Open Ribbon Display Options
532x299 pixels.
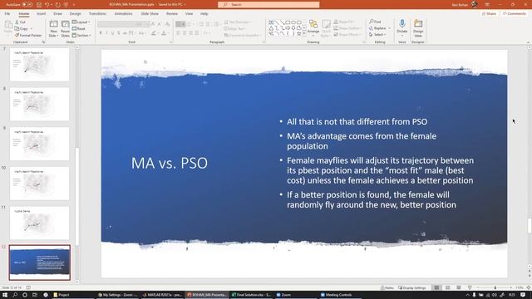coord(487,4)
